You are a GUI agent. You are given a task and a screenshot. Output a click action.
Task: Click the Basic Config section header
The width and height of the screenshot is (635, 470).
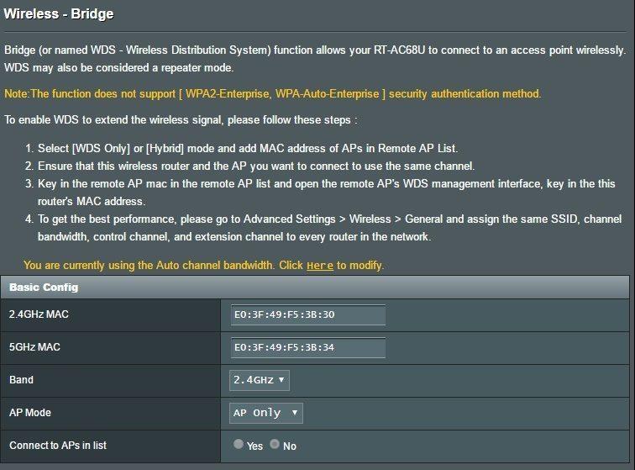click(x=44, y=288)
